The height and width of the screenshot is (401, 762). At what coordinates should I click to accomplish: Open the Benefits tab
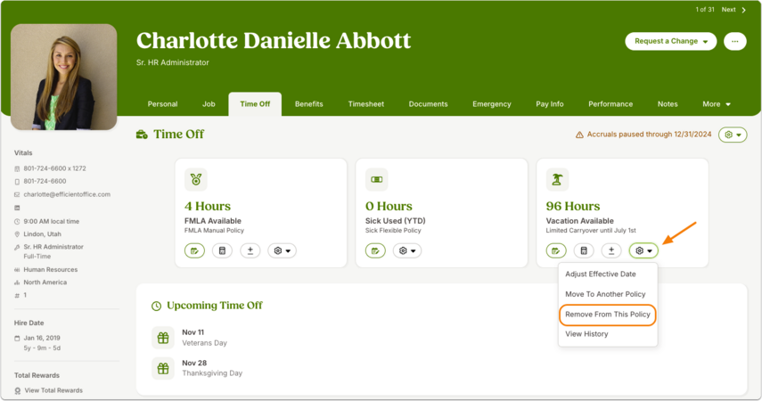(x=308, y=104)
